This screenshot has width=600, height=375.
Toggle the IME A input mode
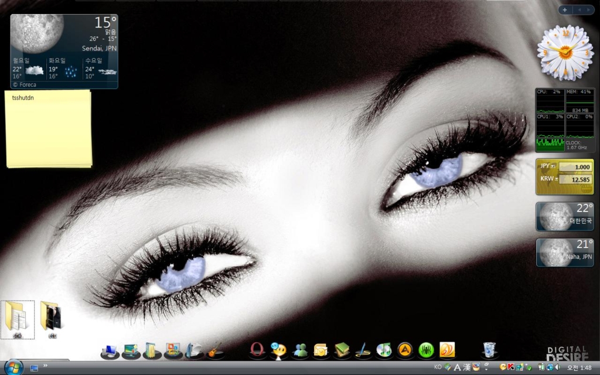[457, 367]
